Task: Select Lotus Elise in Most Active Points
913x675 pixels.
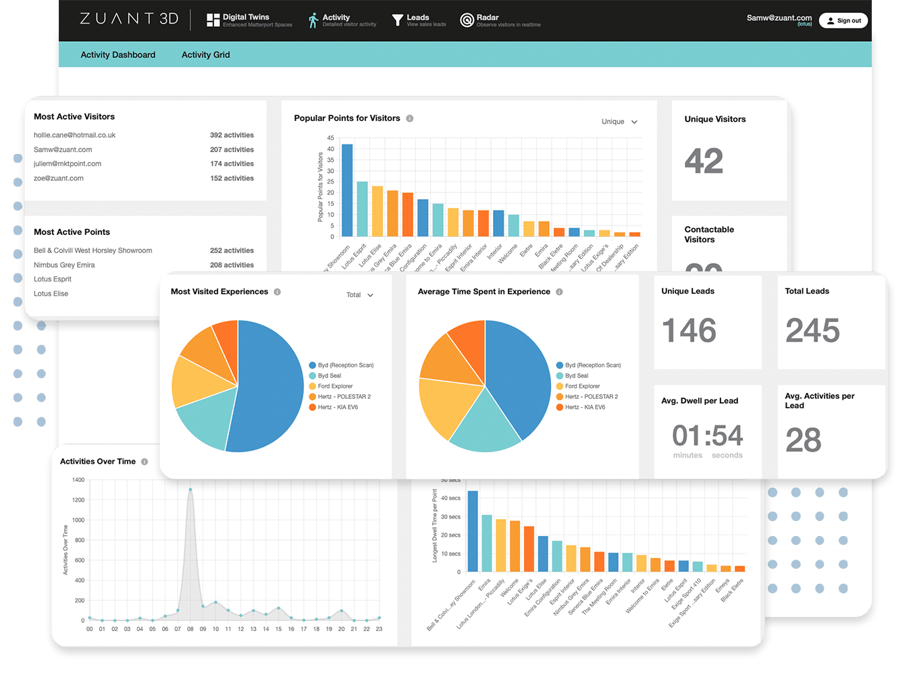Action: click(51, 294)
